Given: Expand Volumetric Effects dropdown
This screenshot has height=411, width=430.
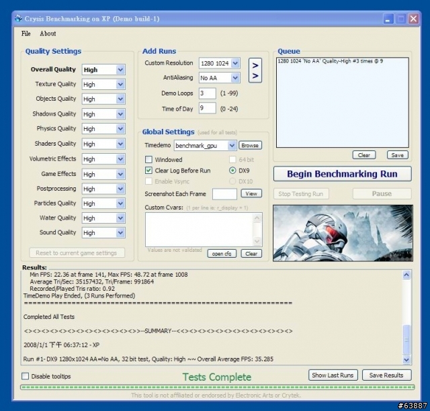Looking at the screenshot, I should click(x=120, y=159).
